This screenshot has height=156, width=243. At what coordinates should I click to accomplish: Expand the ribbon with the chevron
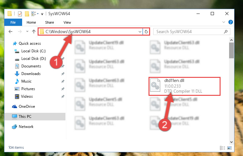tap(224, 22)
